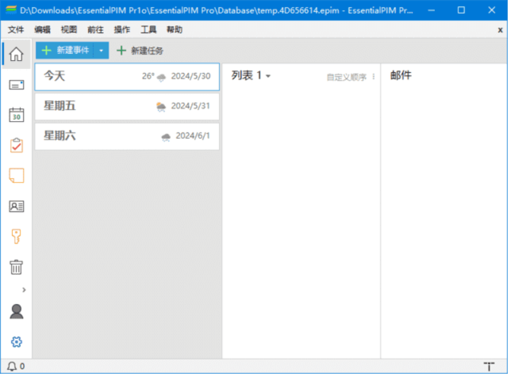Image resolution: width=509 pixels, height=375 pixels.
Task: Open the Trash module icon
Action: 16,267
